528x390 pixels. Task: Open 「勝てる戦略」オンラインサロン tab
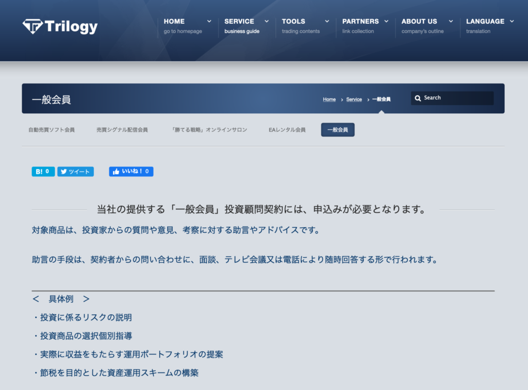point(209,130)
